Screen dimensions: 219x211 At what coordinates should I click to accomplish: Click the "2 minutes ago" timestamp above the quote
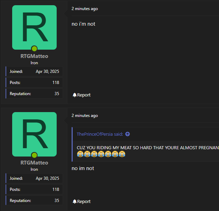(84, 116)
